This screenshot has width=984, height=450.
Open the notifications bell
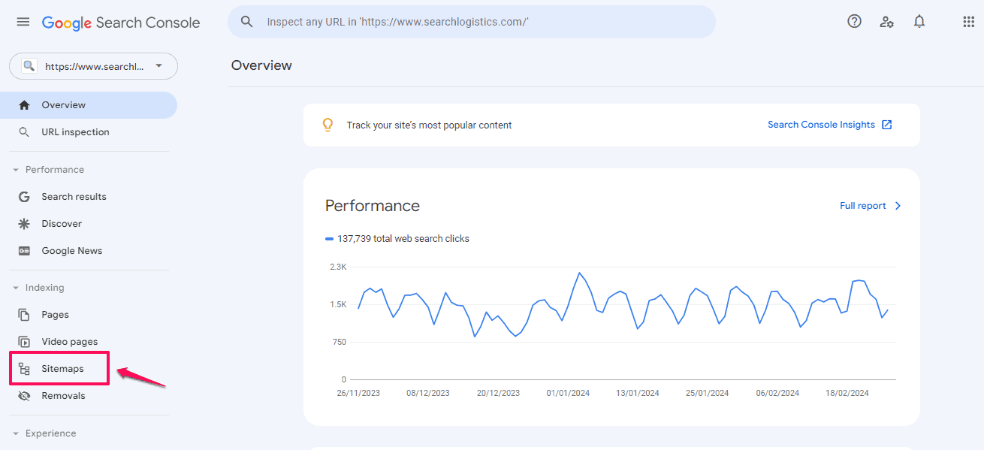[919, 22]
